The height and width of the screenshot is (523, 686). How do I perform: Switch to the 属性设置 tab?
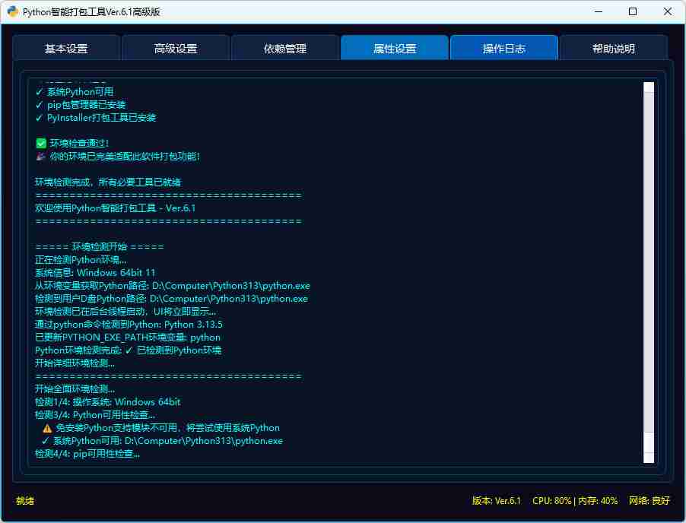pos(395,48)
